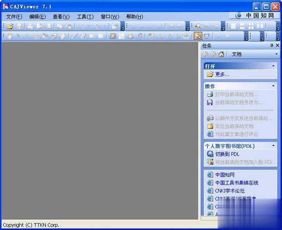Screen dimensions: 282x230
Task: Click the 中国知网 logo at top right
Action: tap(254, 15)
